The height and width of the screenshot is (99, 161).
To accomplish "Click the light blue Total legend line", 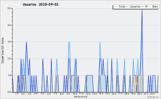I will (116, 7).
